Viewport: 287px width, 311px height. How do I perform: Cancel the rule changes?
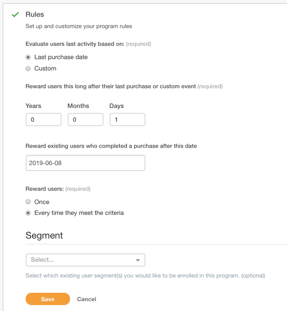pos(86,299)
